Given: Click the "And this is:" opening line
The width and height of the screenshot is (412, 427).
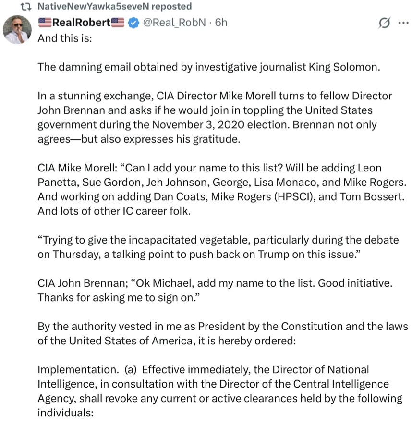Looking at the screenshot, I should point(64,37).
